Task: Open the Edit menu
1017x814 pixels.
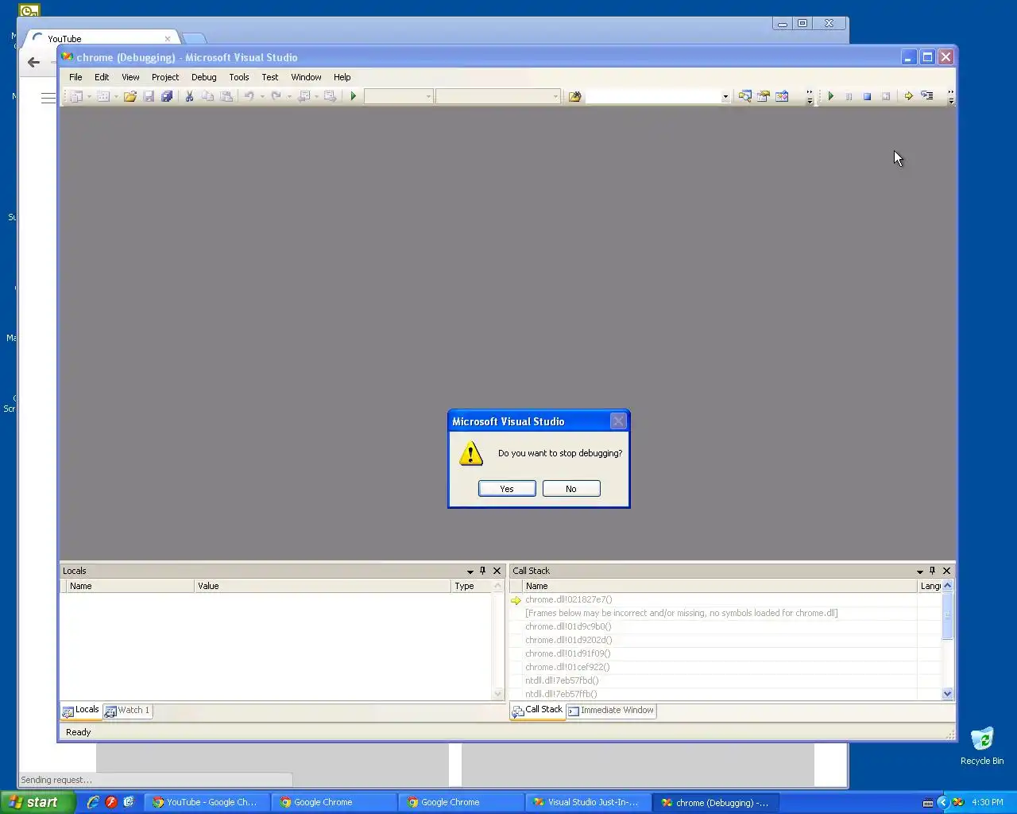Action: coord(102,77)
